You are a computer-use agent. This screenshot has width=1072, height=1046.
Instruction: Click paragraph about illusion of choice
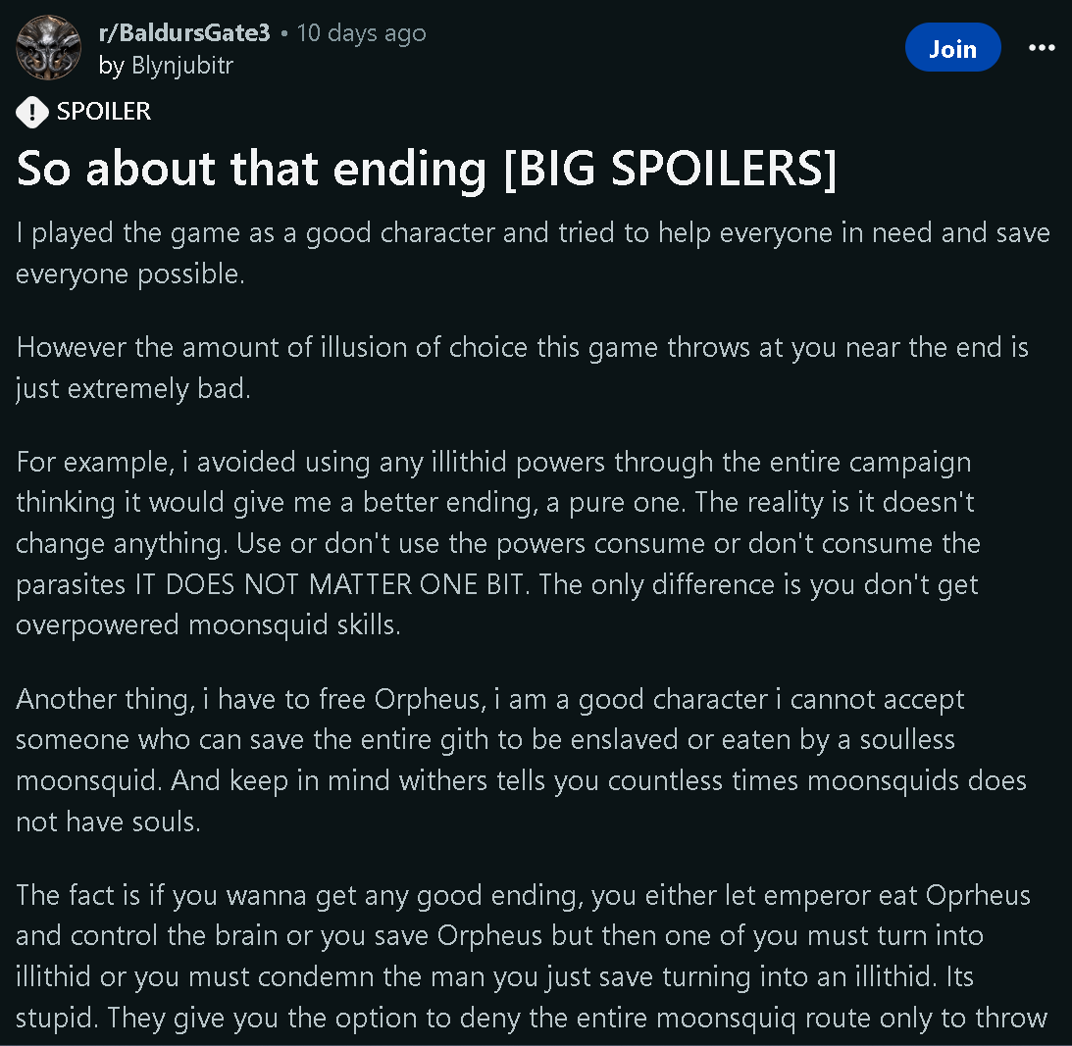click(x=523, y=369)
